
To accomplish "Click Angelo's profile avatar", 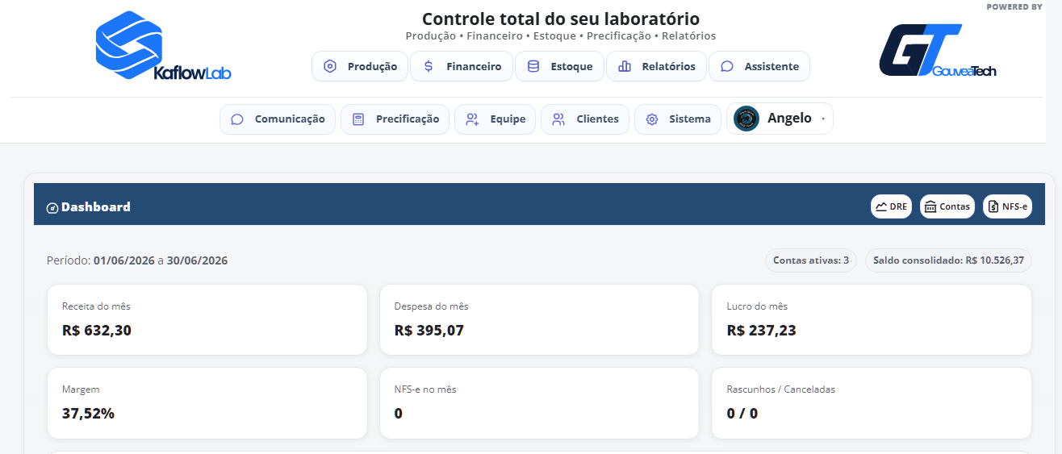I will (x=746, y=119).
